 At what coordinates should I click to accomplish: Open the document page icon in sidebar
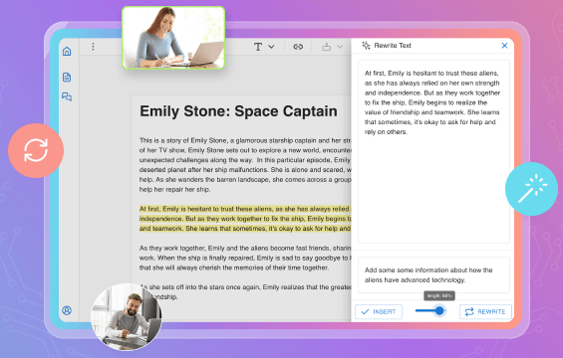(x=67, y=77)
